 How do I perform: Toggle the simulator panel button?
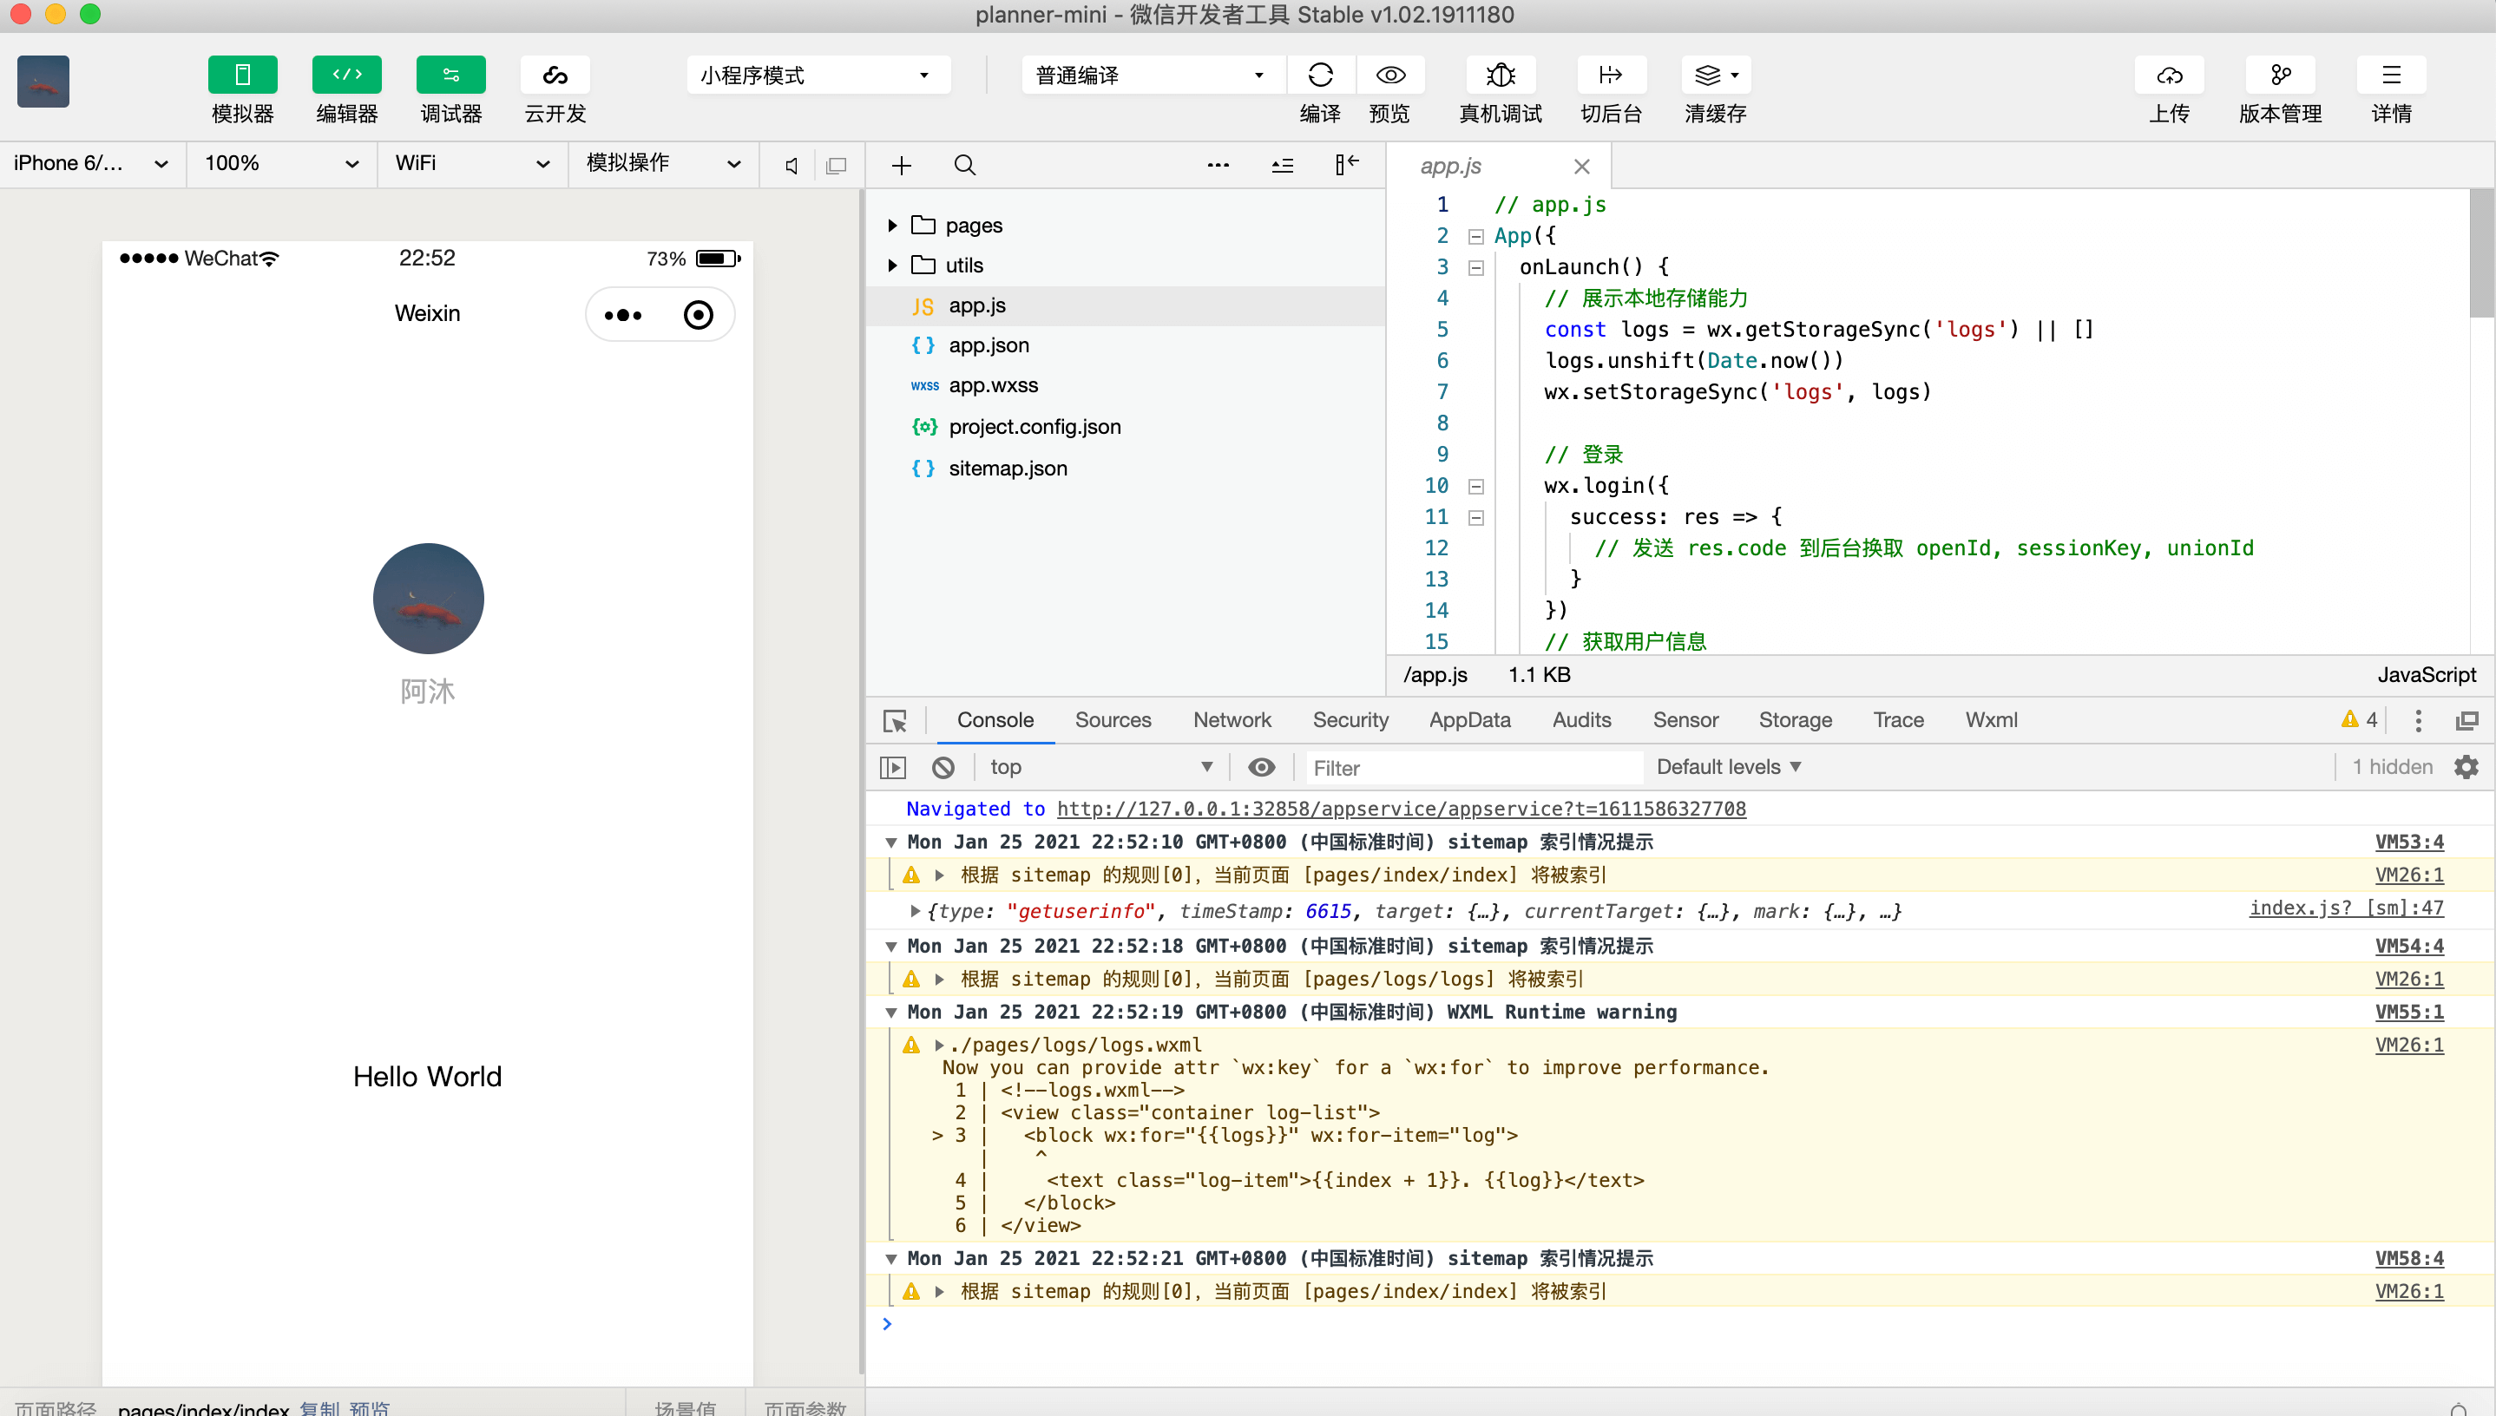[242, 75]
